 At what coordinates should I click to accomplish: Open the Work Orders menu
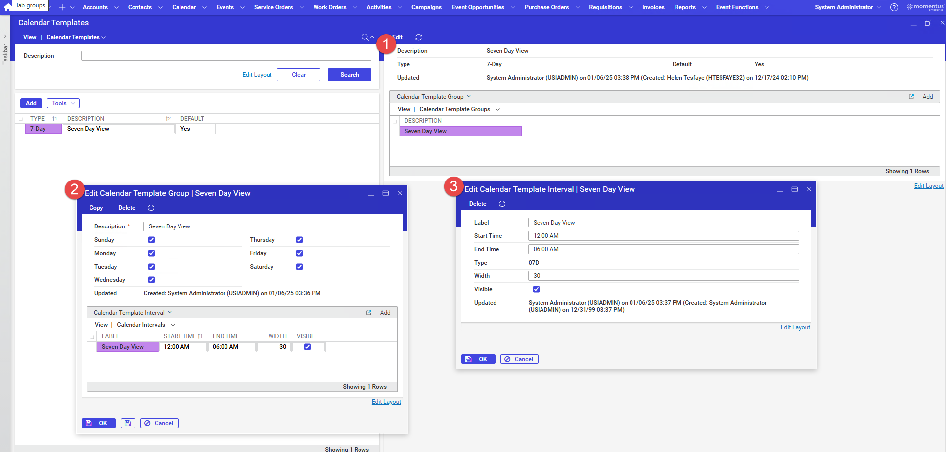330,7
